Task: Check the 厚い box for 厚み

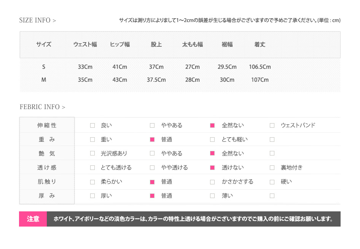Action: (x=92, y=196)
